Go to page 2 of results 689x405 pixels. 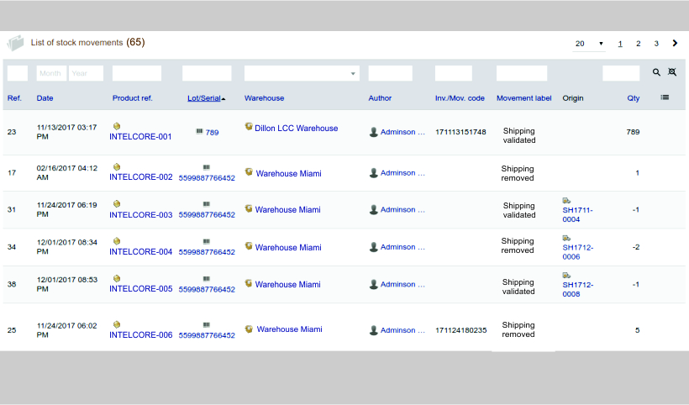click(639, 44)
